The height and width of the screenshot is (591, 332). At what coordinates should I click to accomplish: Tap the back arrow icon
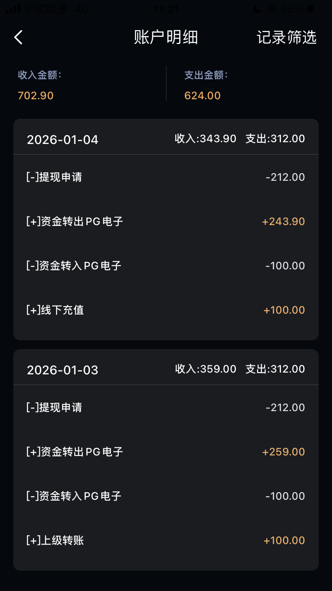coord(18,38)
